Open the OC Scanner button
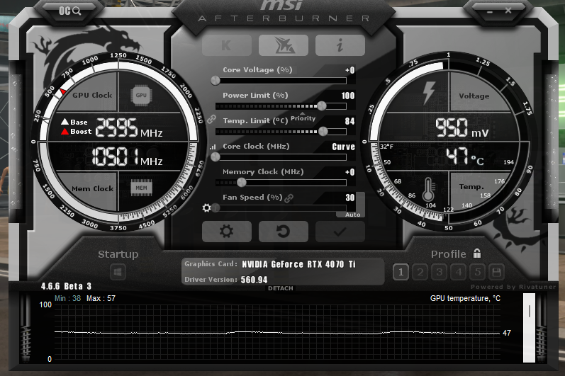565x376 pixels. [70, 11]
